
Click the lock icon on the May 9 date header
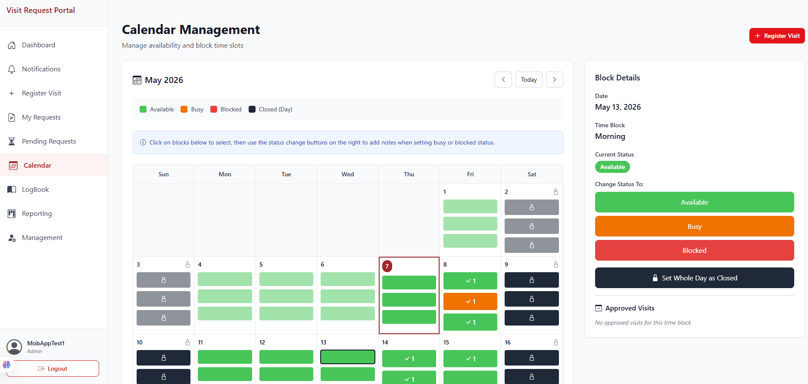pos(556,264)
